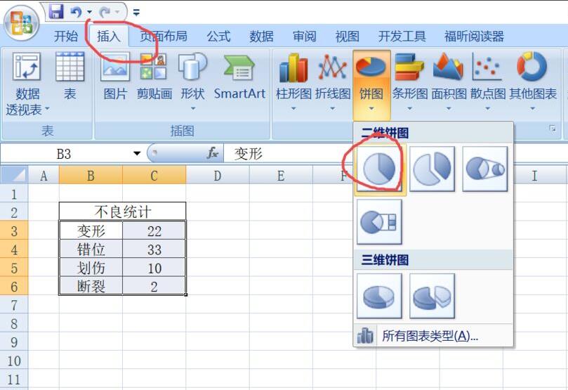Image resolution: width=568 pixels, height=390 pixels.
Task: Select cell with value 33
Action: [x=154, y=249]
